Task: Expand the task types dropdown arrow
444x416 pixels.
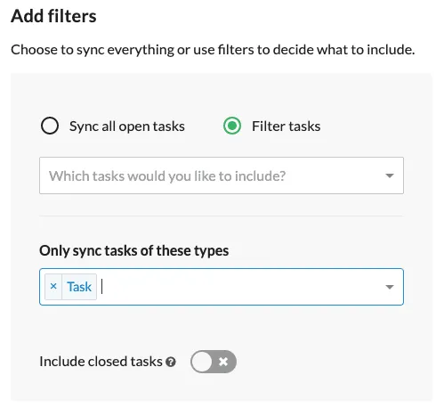Action: click(390, 287)
